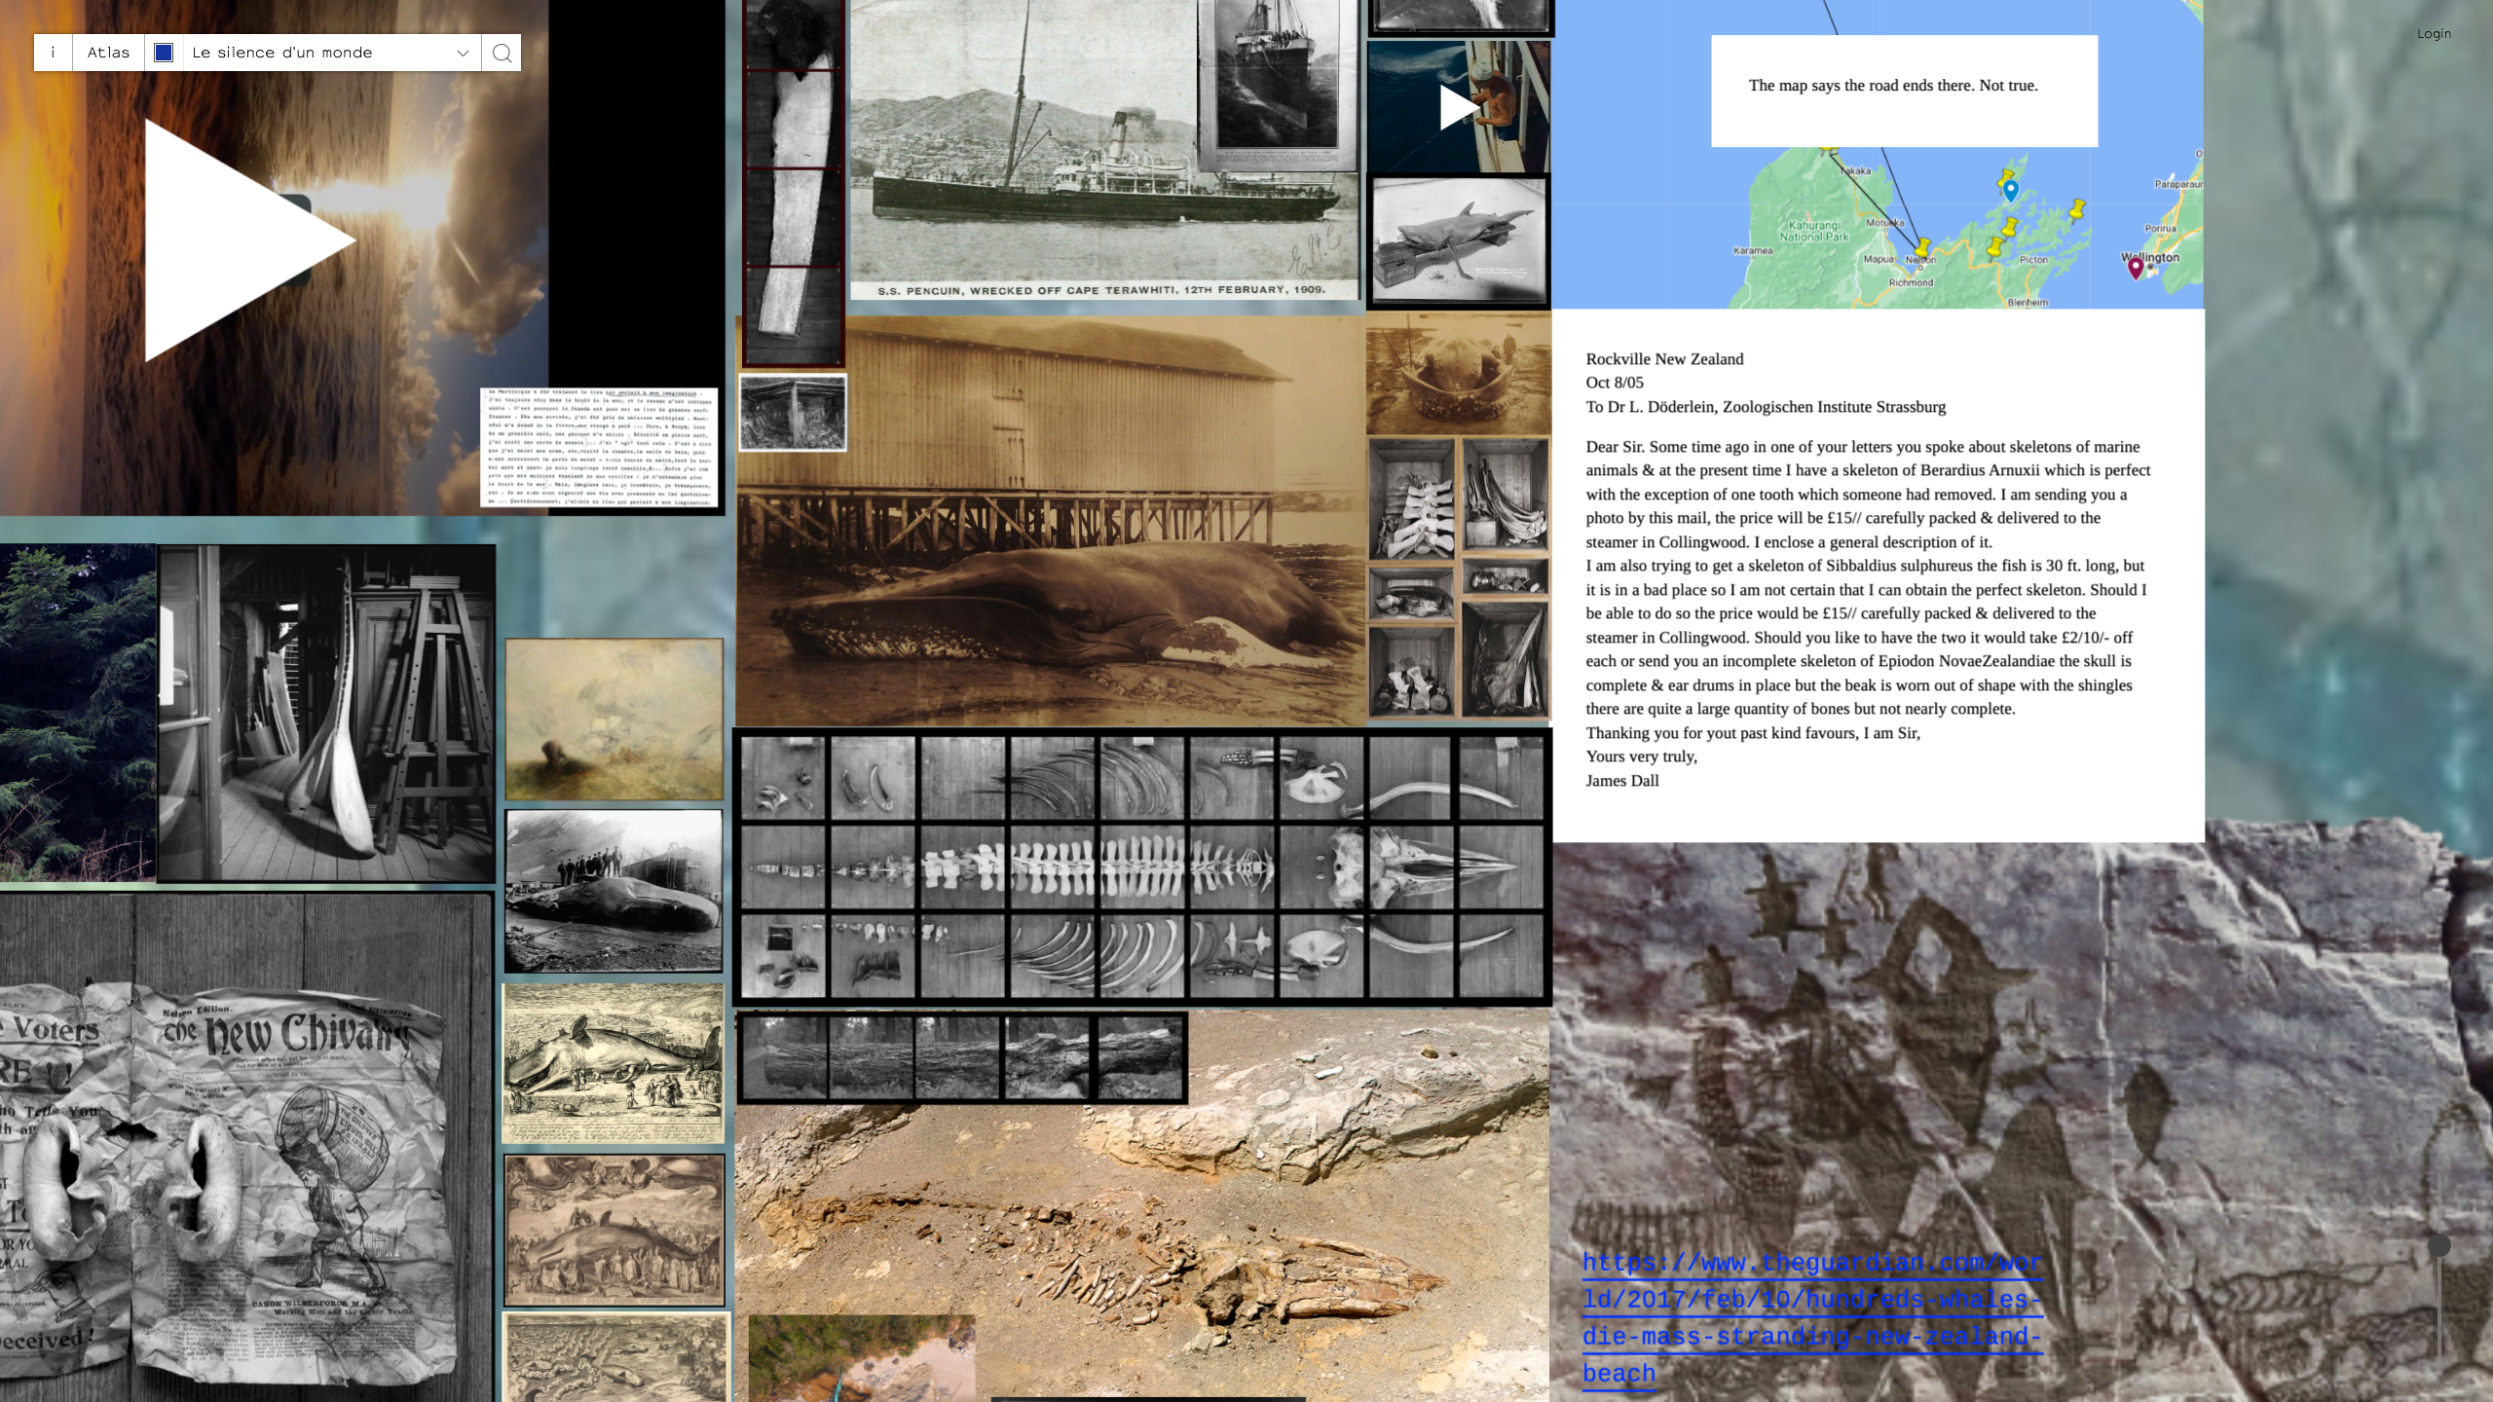This screenshot has height=1402, width=2493.
Task: Click the whale skeleton contact sheet
Action: tap(1141, 867)
